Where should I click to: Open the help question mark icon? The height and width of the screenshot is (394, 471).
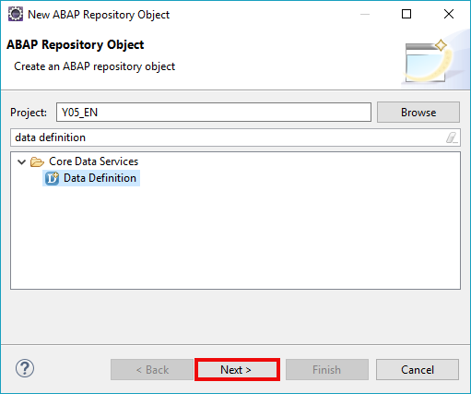click(25, 368)
